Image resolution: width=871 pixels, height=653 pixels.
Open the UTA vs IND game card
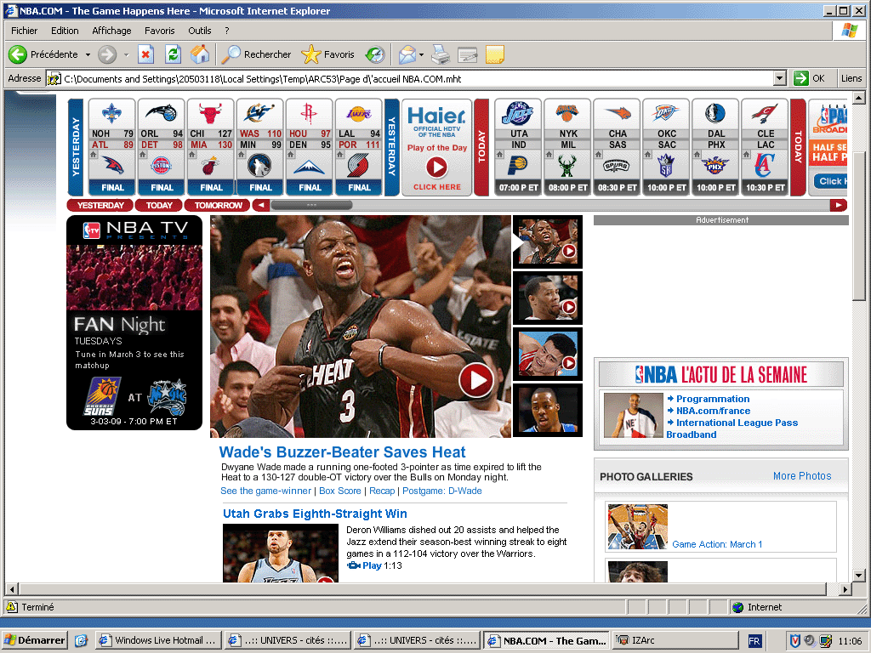(x=518, y=147)
